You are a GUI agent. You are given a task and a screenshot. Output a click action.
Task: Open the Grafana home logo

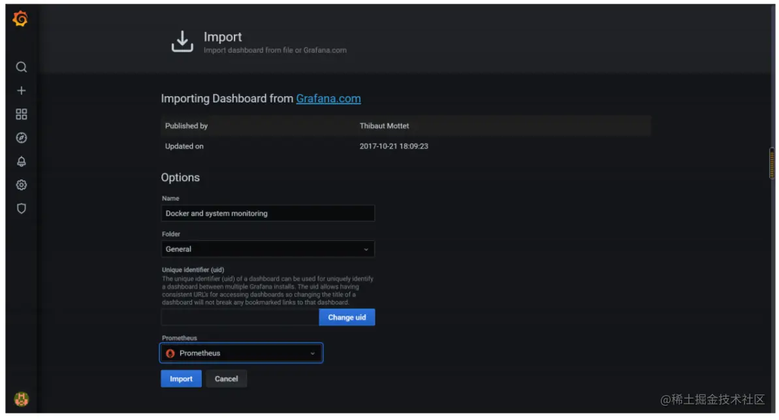click(x=20, y=19)
